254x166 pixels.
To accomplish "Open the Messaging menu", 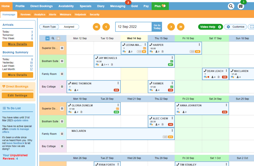I will tap(118, 6).
